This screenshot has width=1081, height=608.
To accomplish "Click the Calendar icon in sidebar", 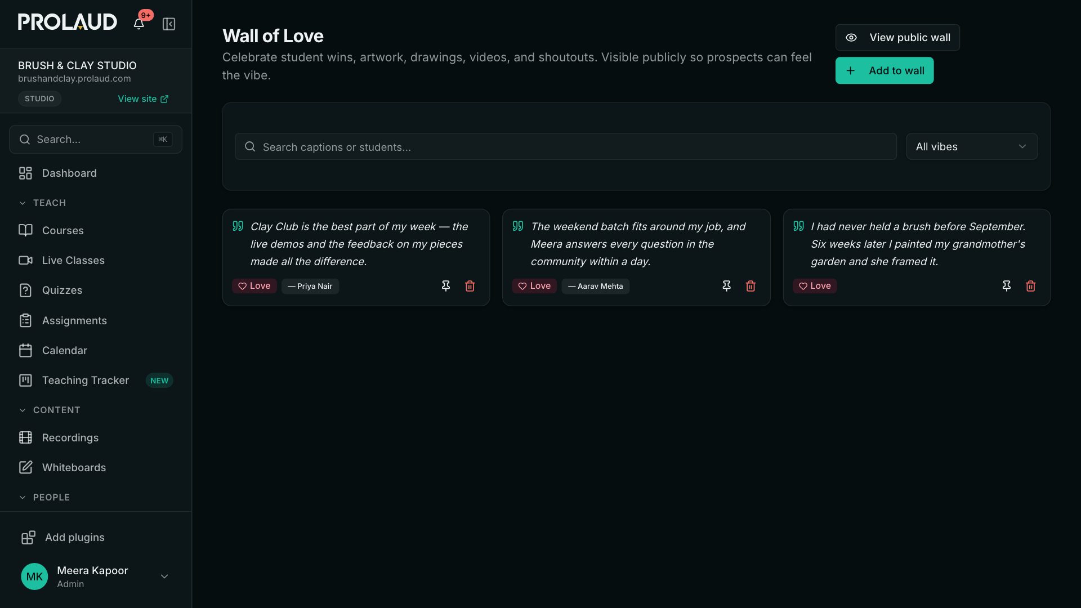I will 25,350.
